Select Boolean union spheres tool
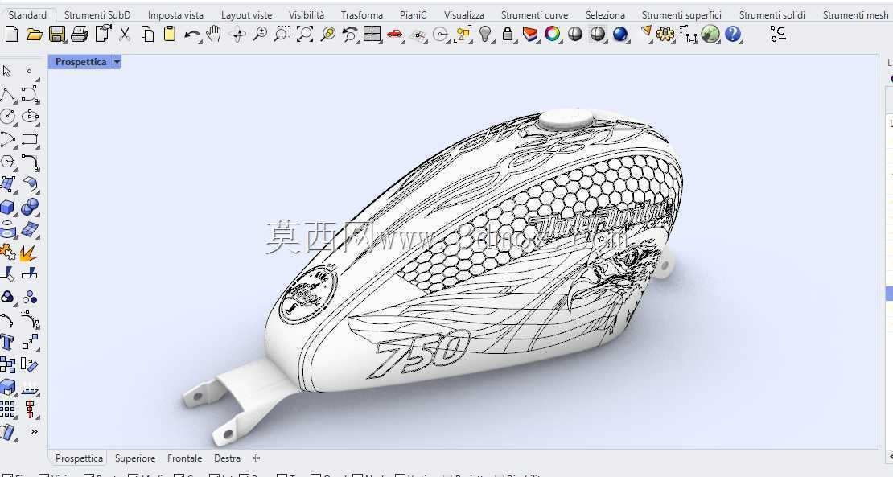This screenshot has width=893, height=477. coord(30,207)
